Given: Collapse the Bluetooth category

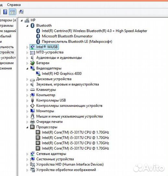Looking at the screenshot, I should coord(27,26).
